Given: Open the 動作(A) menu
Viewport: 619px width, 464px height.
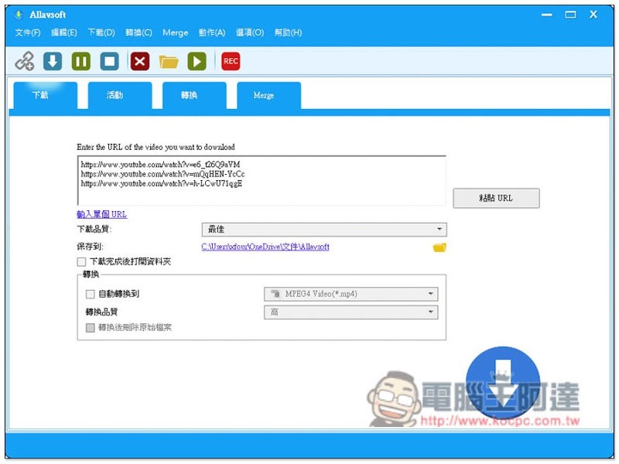Looking at the screenshot, I should [x=212, y=32].
